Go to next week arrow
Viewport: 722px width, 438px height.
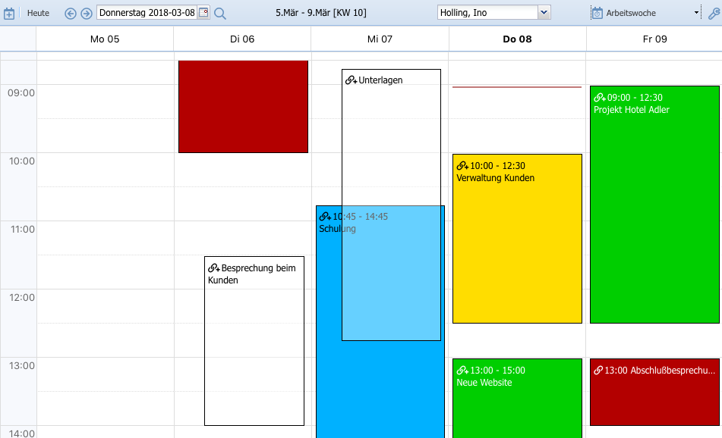(86, 13)
